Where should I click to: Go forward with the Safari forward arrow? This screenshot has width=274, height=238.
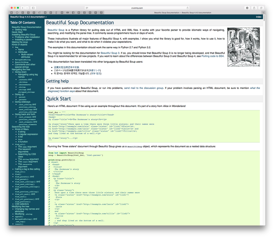(x=27, y=8)
